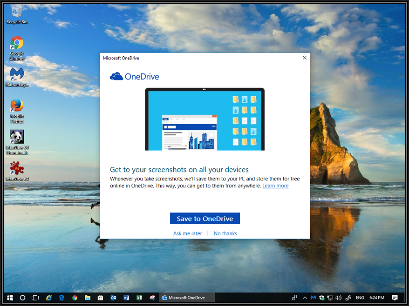Click the Microsoft OneDrive dialog title text

click(121, 58)
